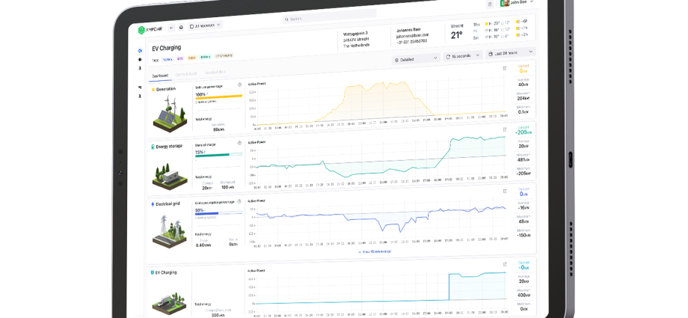
Task: Click the notification icon next to John Bee
Action: (489, 4)
